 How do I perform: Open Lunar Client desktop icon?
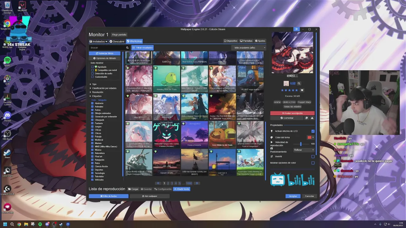point(7,172)
